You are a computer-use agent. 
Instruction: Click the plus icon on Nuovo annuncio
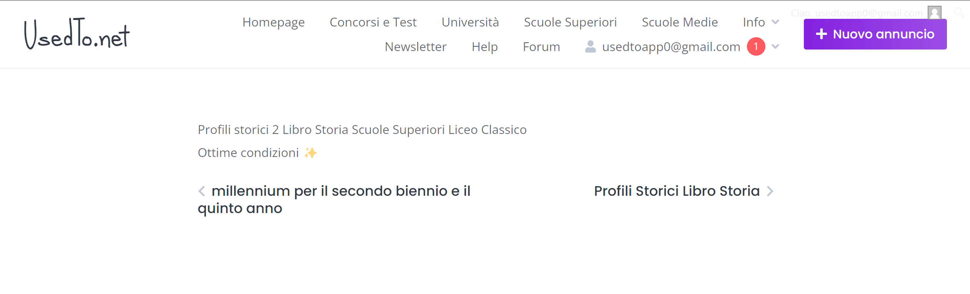point(821,34)
